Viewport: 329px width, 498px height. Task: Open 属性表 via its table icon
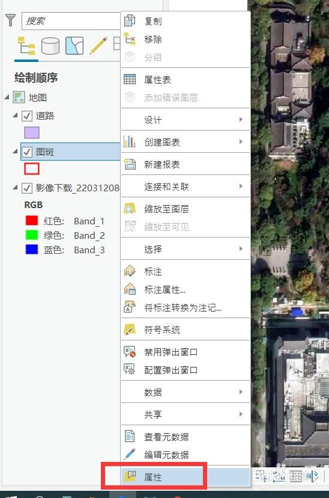pos(130,79)
